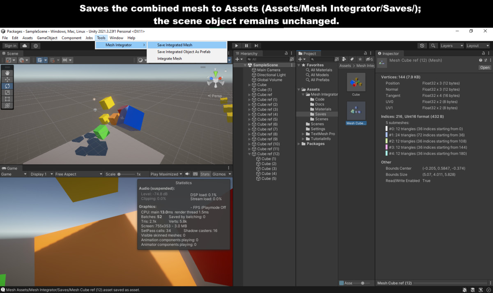The height and width of the screenshot is (293, 493).
Task: Click the Sign in button
Action: pos(10,46)
